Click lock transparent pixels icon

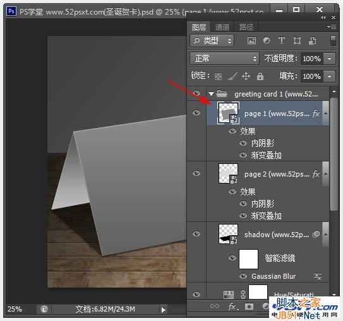(x=218, y=76)
